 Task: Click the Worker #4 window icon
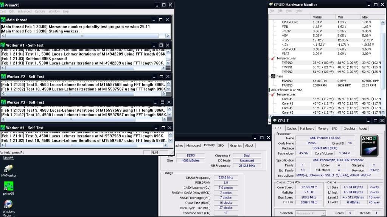pyautogui.click(x=3, y=128)
